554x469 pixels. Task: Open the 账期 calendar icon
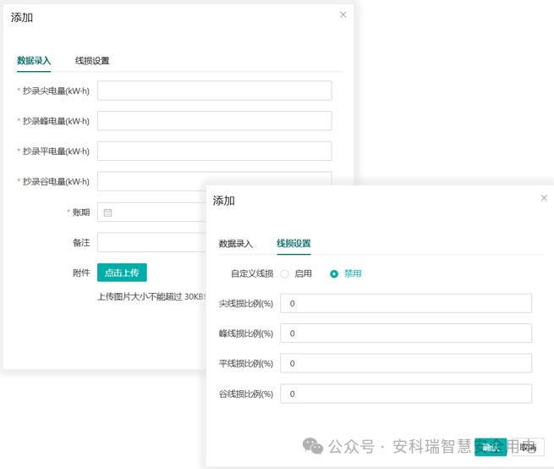107,212
